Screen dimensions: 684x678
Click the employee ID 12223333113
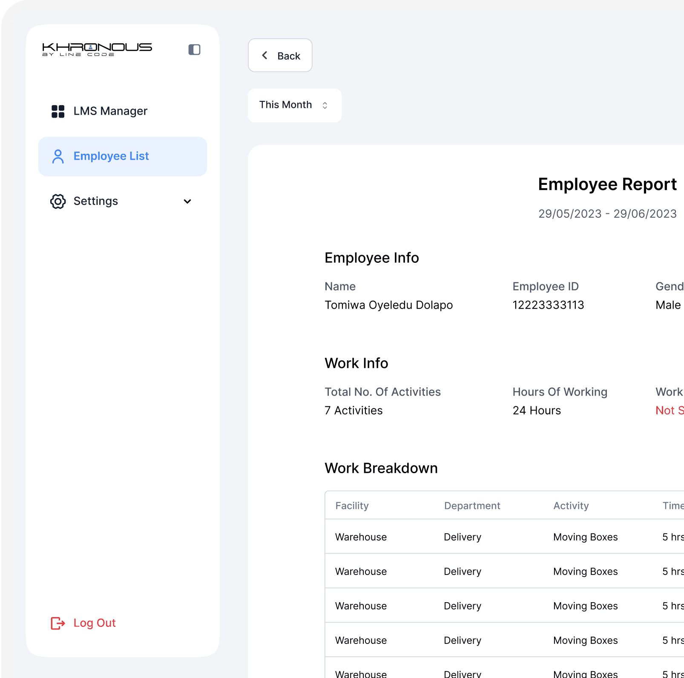tap(548, 305)
